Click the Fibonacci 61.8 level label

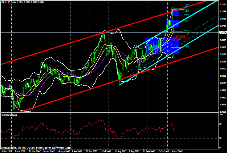click(x=186, y=11)
